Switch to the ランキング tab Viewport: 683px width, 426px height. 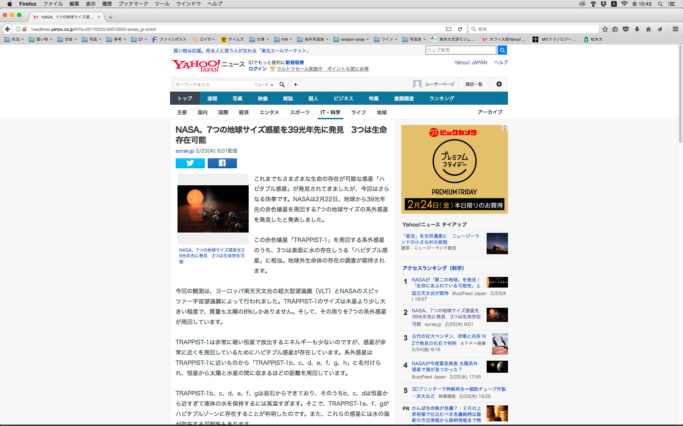coord(441,98)
